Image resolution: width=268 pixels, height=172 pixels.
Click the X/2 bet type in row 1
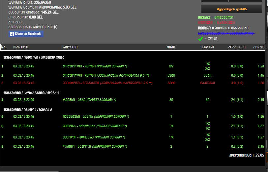pyautogui.click(x=171, y=66)
